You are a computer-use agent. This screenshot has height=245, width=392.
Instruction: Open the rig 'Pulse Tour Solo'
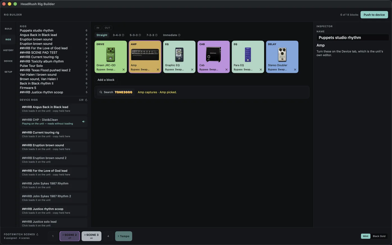53,66
